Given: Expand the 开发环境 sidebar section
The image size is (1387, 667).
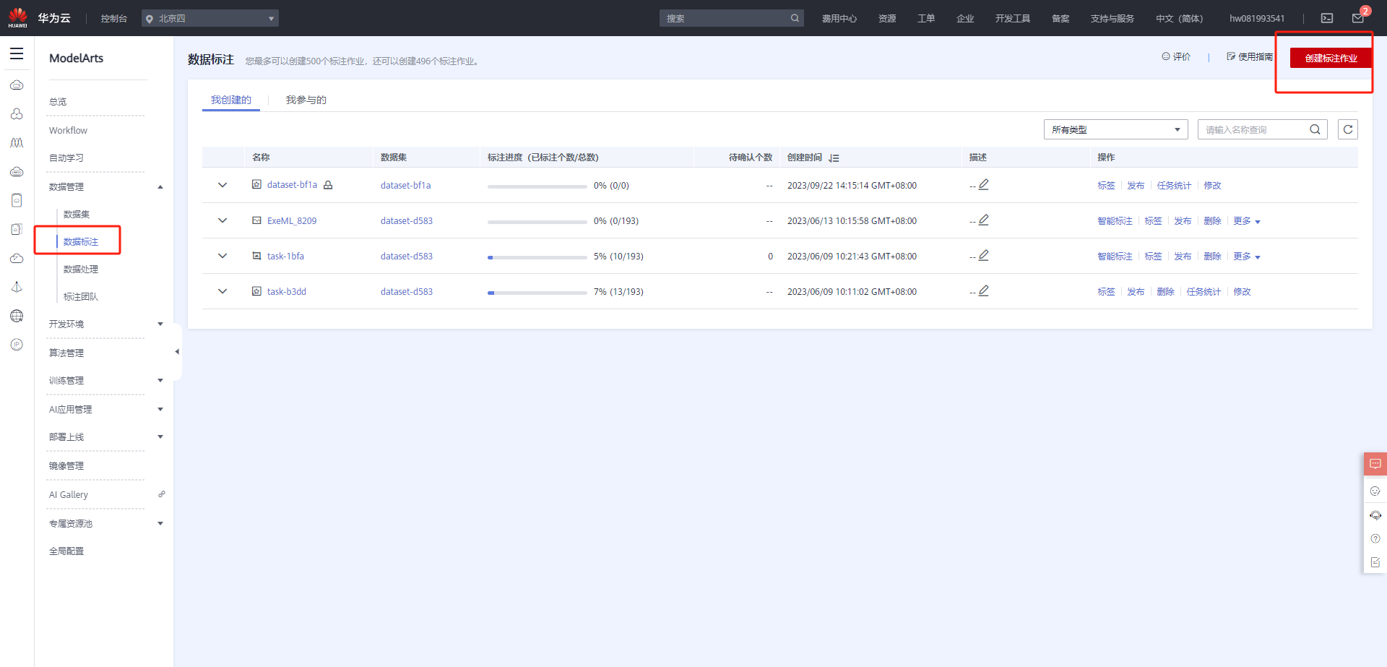Looking at the screenshot, I should click(x=160, y=324).
